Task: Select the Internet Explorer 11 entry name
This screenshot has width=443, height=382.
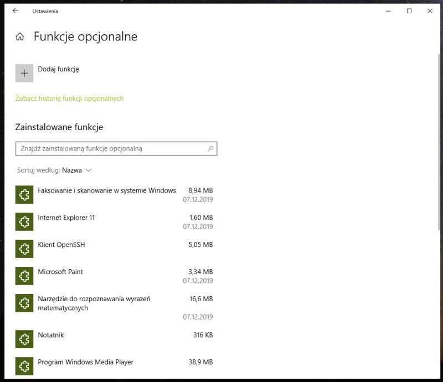Action: [x=66, y=218]
